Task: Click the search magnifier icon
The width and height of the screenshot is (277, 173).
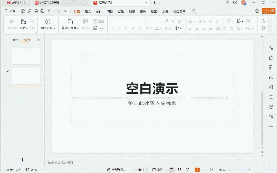Action: (x=194, y=11)
